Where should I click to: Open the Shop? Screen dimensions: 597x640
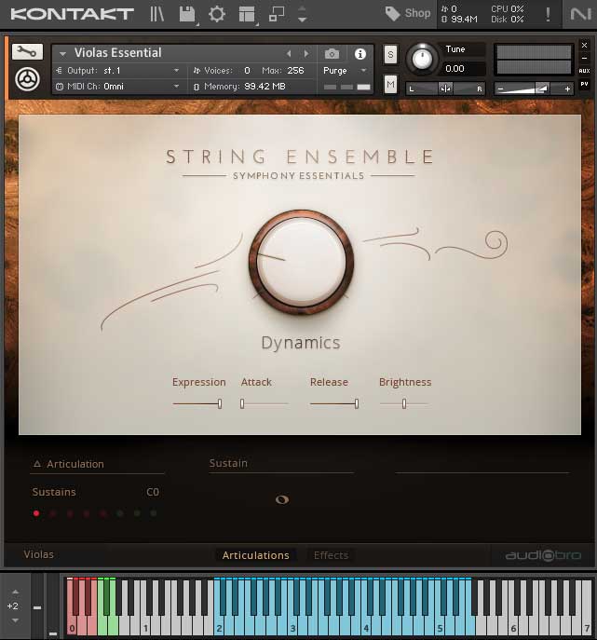click(407, 13)
